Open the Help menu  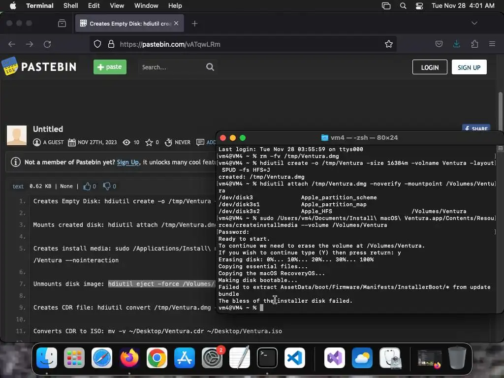pos(175,5)
